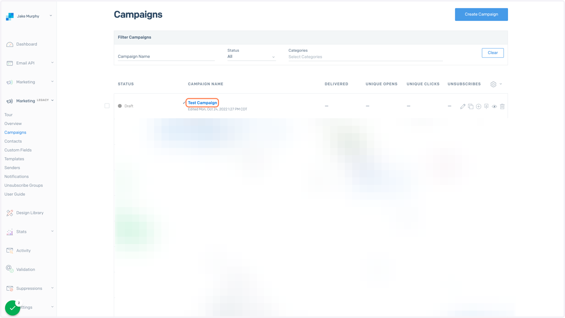Click the green checkmark badge button
The height and width of the screenshot is (318, 565).
(12, 308)
